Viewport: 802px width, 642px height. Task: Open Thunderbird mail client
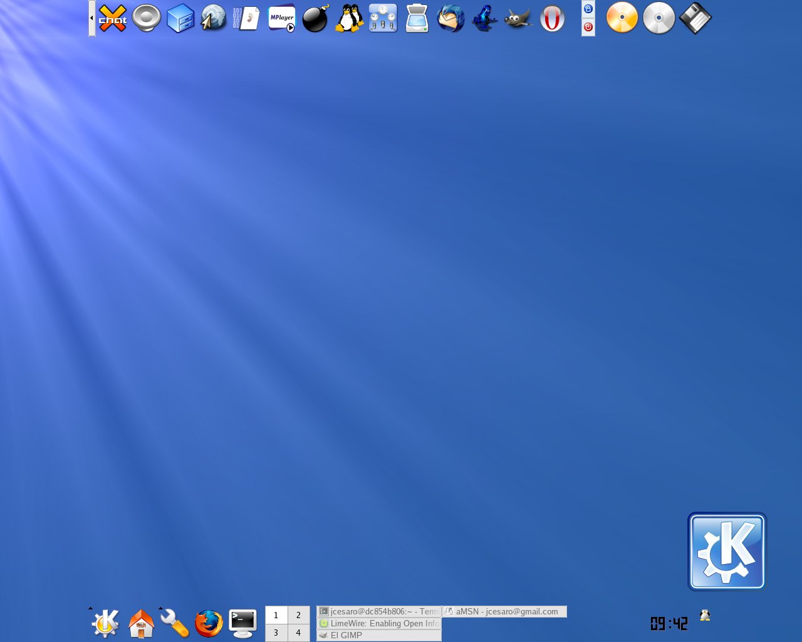tap(450, 18)
